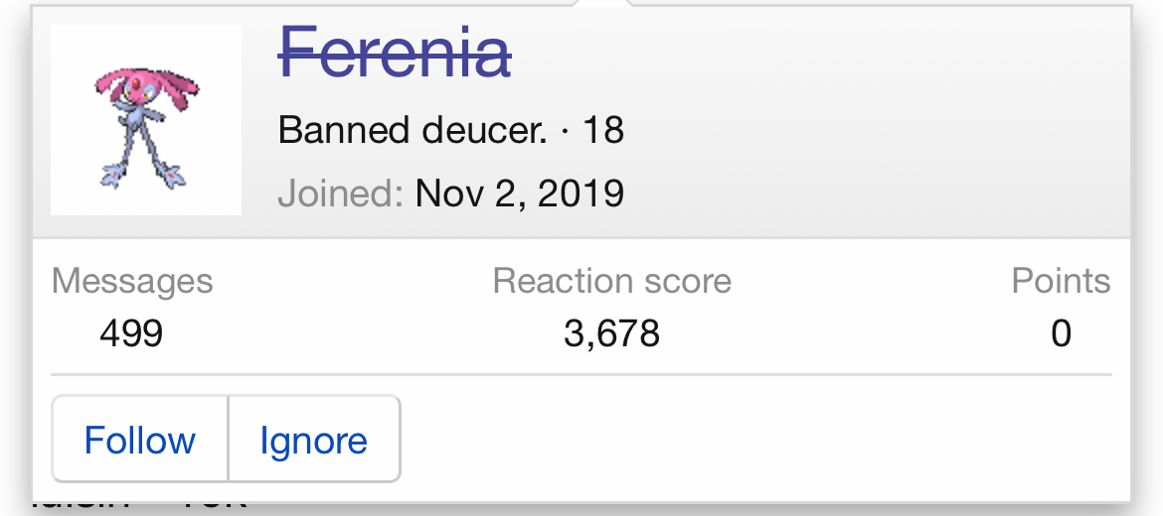Click the Points stat label
Screen dimensions: 1163x516
point(1061,282)
